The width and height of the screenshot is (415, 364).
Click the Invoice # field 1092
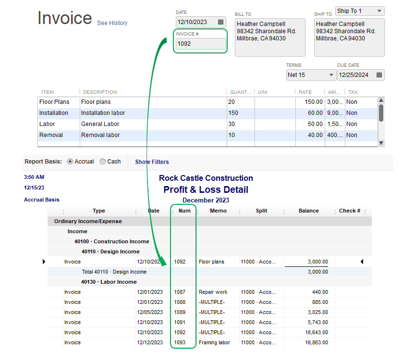[201, 44]
